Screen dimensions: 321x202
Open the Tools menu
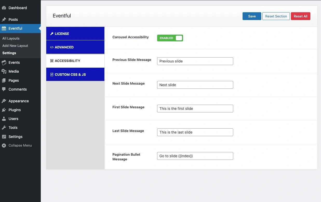tap(20, 128)
